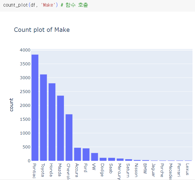Screen dimensions: 195x180
Task: Click the Lexus x-axis label
Action: 188,169
